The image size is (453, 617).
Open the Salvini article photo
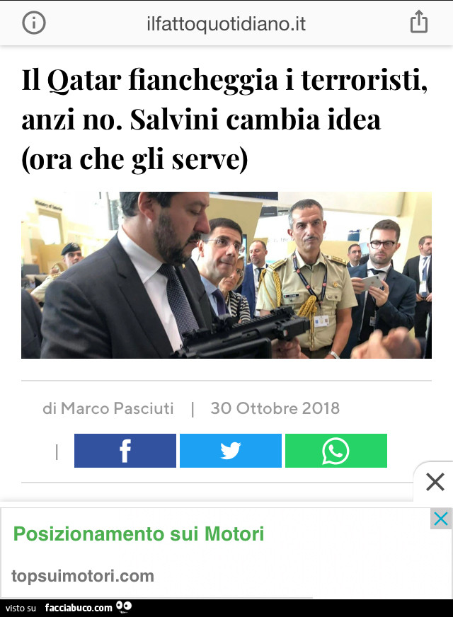tap(226, 275)
